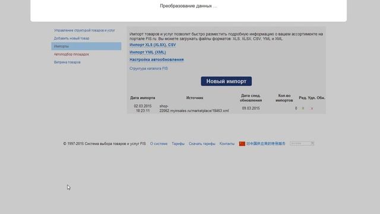Open the Тарифы footer link
Image resolution: width=380 pixels, height=214 pixels.
(x=178, y=144)
